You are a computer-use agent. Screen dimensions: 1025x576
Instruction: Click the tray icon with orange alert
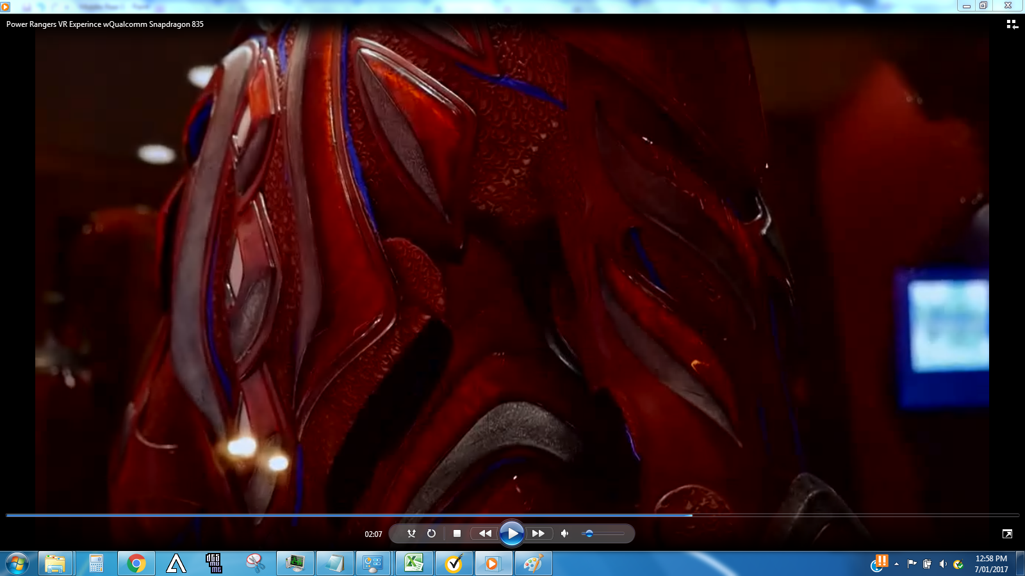880,563
